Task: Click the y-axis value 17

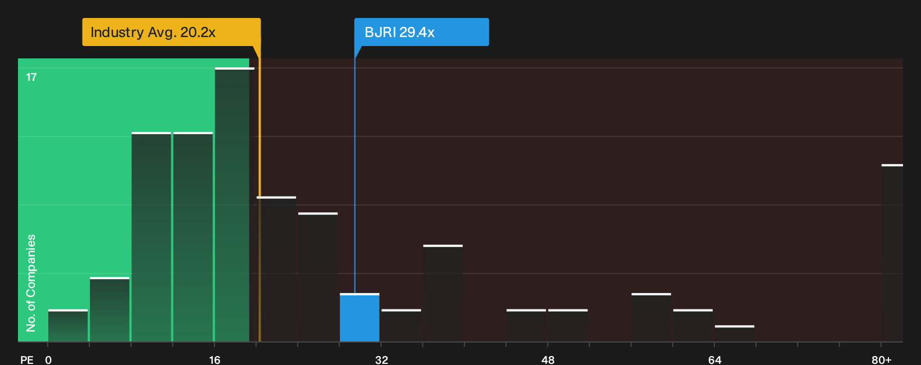Action: click(x=31, y=77)
